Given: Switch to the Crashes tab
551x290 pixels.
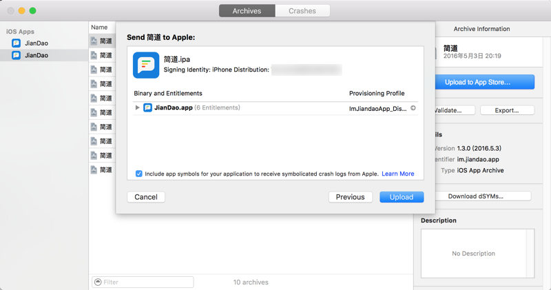Looking at the screenshot, I should (302, 11).
